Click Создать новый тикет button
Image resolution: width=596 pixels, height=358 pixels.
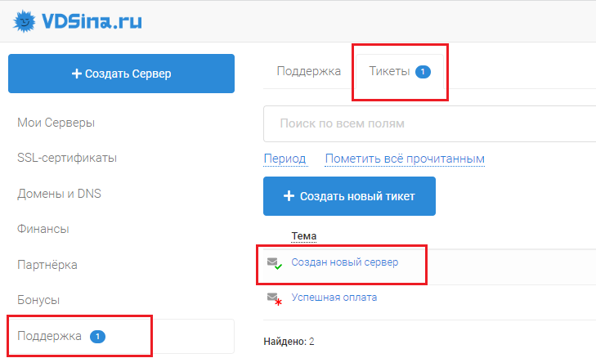[x=349, y=196]
